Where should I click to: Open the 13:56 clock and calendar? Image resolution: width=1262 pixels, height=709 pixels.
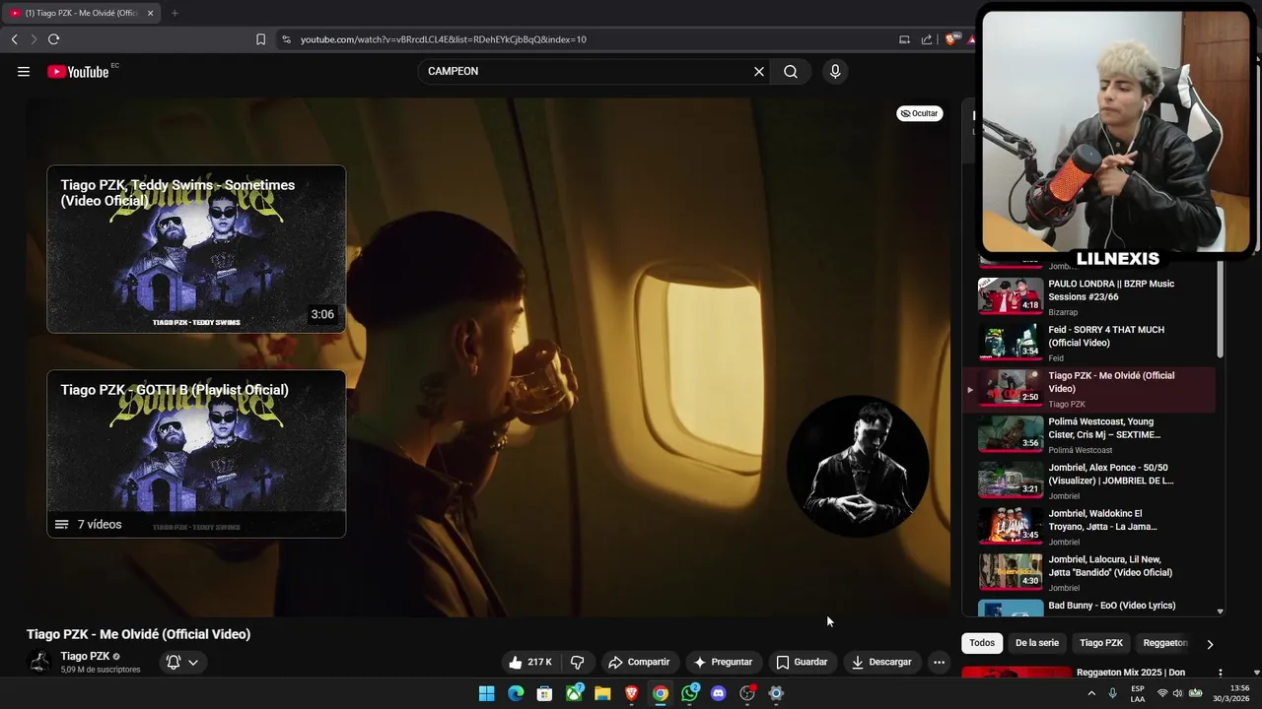[1232, 693]
